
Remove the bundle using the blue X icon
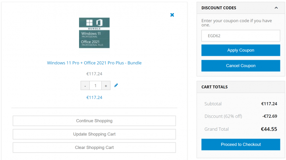click(172, 15)
